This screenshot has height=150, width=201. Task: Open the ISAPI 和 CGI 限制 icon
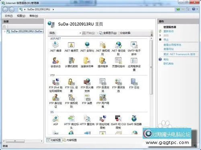click(x=118, y=122)
